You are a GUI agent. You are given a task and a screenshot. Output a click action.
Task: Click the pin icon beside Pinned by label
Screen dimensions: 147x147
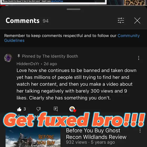pyautogui.click(x=19, y=56)
